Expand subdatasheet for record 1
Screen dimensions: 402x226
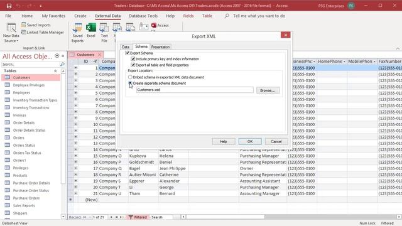[x=75, y=68]
